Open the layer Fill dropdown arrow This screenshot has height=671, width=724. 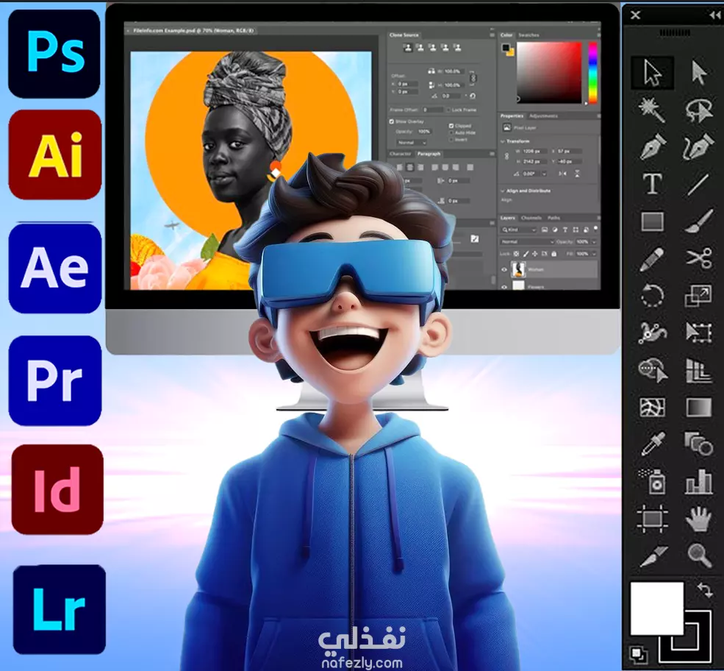[x=594, y=254]
